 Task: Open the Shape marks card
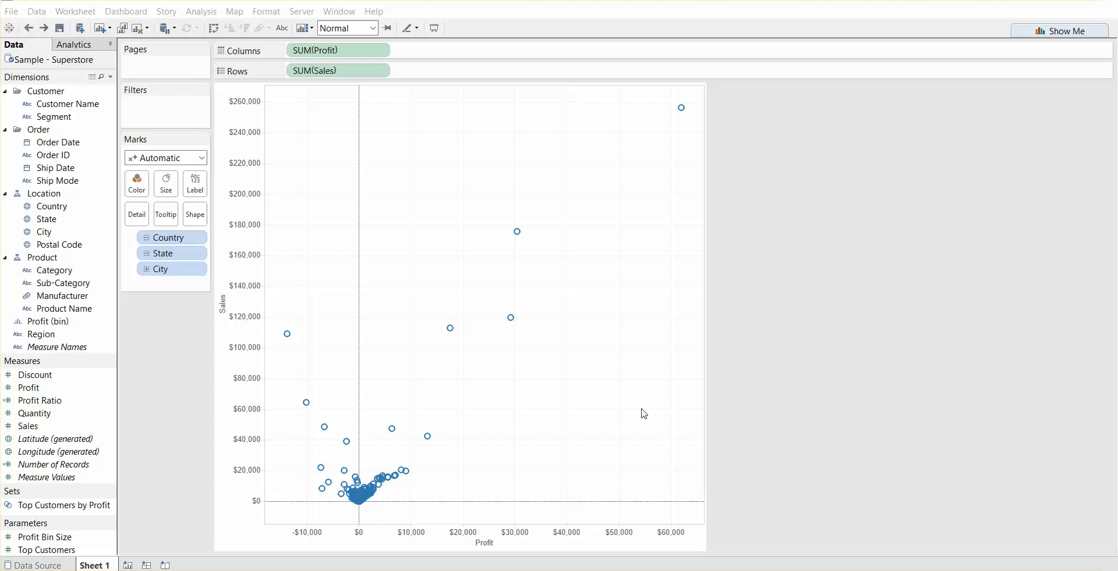195,214
